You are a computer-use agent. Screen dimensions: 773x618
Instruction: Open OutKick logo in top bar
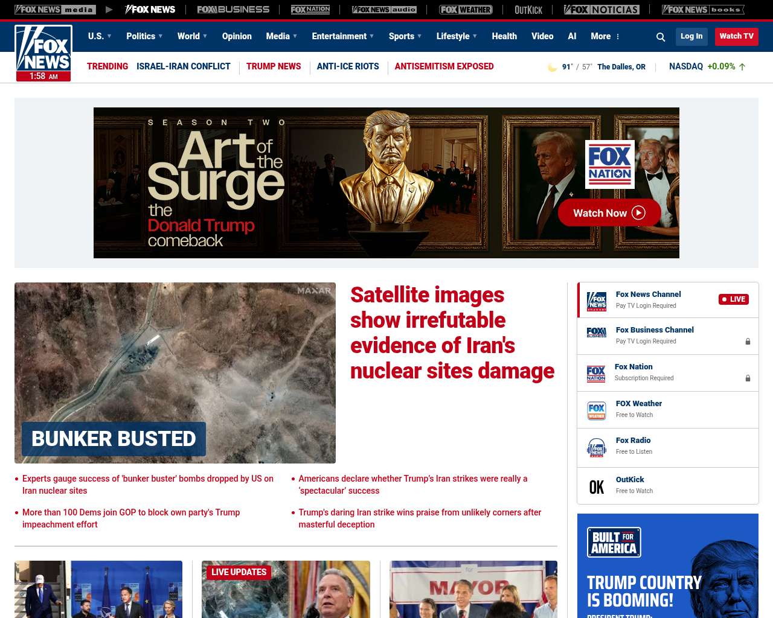coord(528,10)
